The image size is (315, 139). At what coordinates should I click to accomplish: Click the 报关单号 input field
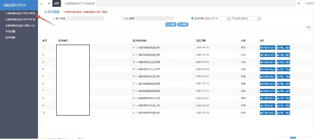pos(85,19)
